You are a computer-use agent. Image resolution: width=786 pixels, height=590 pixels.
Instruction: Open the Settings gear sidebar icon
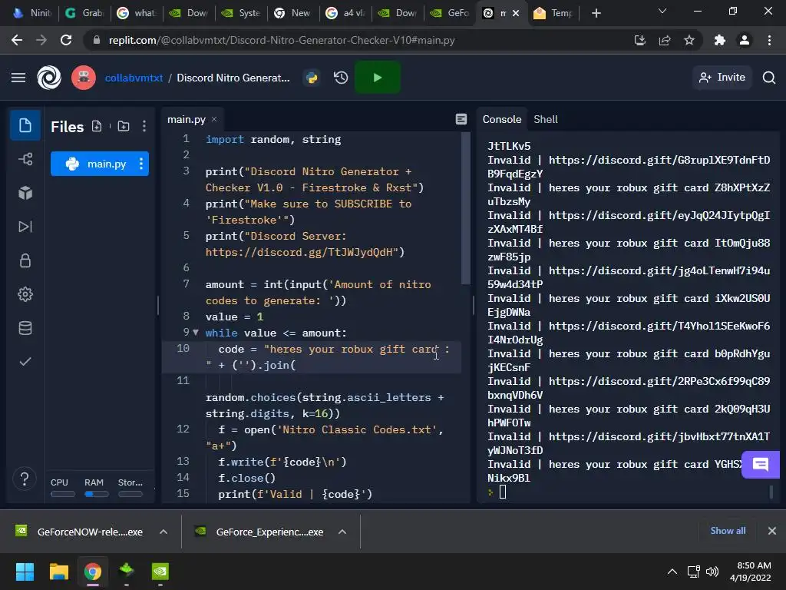click(x=25, y=294)
